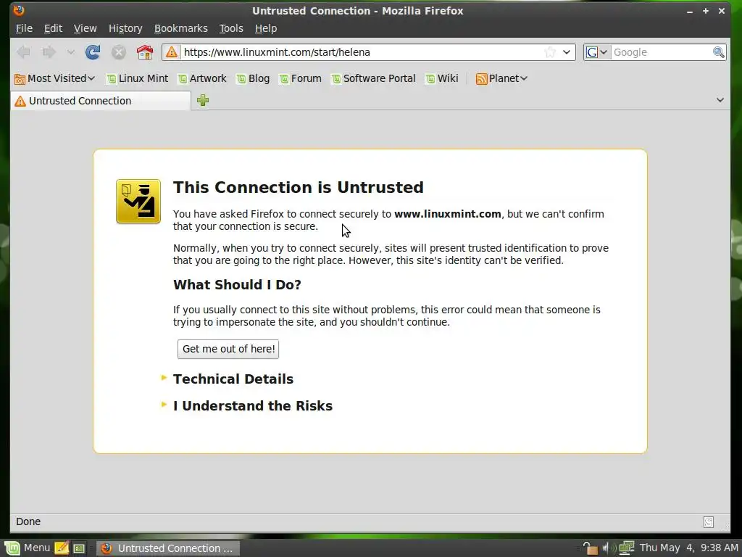Click the Forward navigation arrow
742x557 pixels.
point(49,52)
